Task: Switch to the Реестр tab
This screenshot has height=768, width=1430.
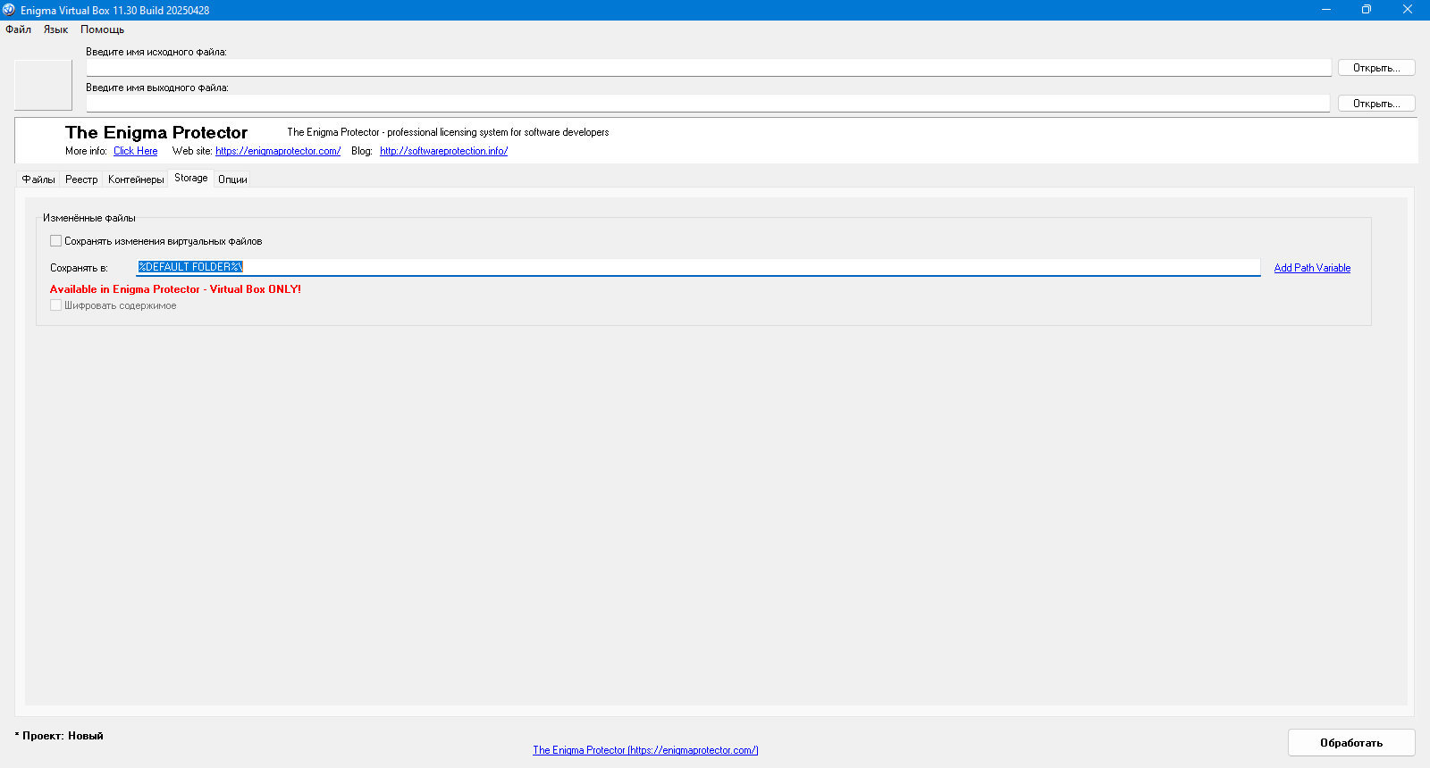Action: 81,179
